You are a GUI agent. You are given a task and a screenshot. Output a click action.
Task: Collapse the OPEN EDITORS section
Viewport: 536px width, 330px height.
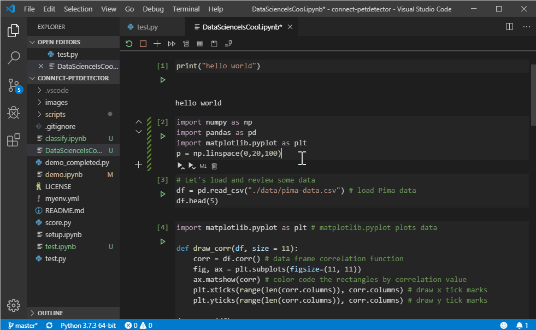(x=58, y=42)
